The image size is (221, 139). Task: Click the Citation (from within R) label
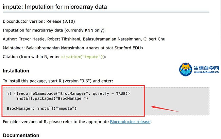31,57
